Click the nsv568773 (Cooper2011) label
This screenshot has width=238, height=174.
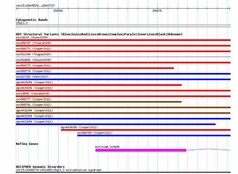click(x=34, y=65)
